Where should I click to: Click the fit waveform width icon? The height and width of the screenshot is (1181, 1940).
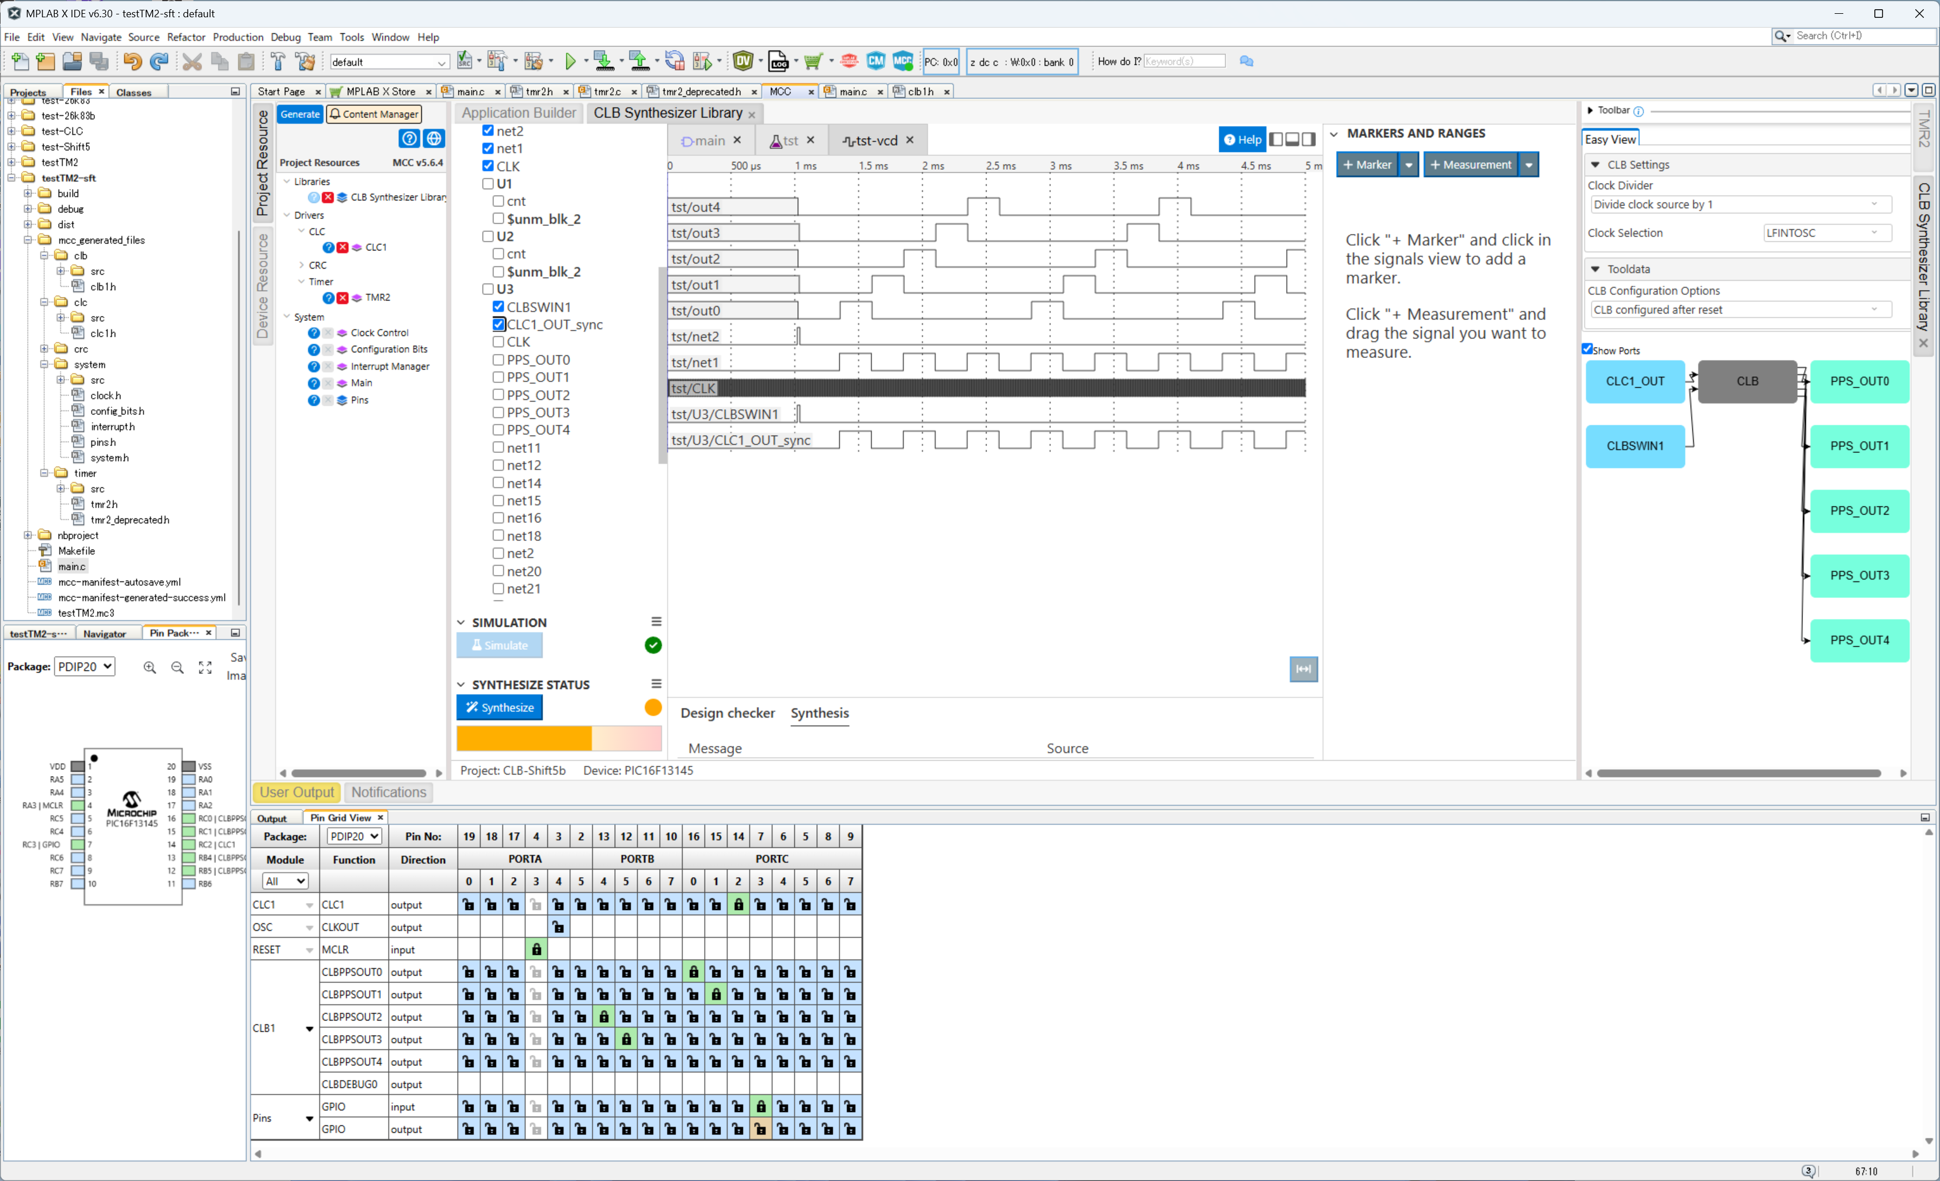pos(1303,669)
